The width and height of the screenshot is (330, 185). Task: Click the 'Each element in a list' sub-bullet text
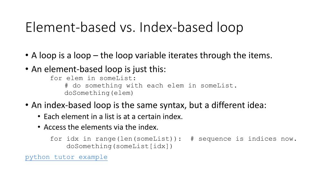click(x=113, y=117)
